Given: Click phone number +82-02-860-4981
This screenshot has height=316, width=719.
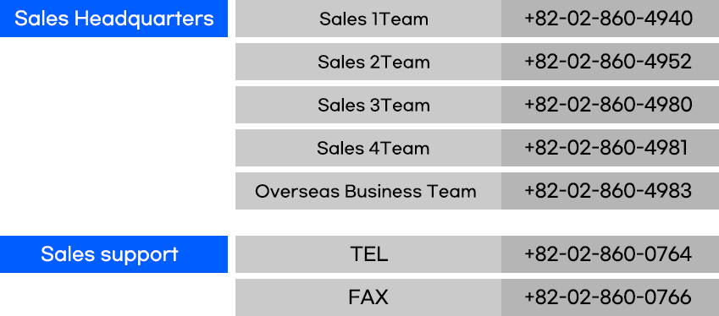Looking at the screenshot, I should click(606, 148).
